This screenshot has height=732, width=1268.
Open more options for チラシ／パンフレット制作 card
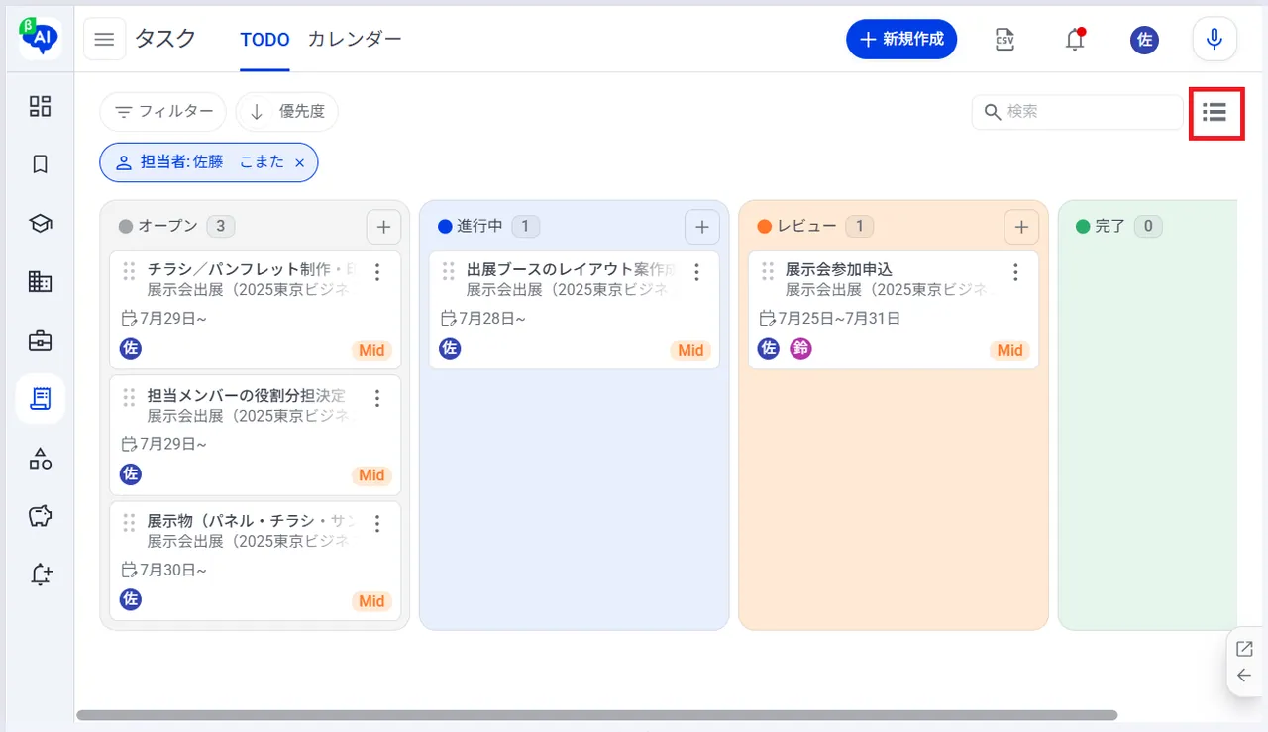pos(376,272)
